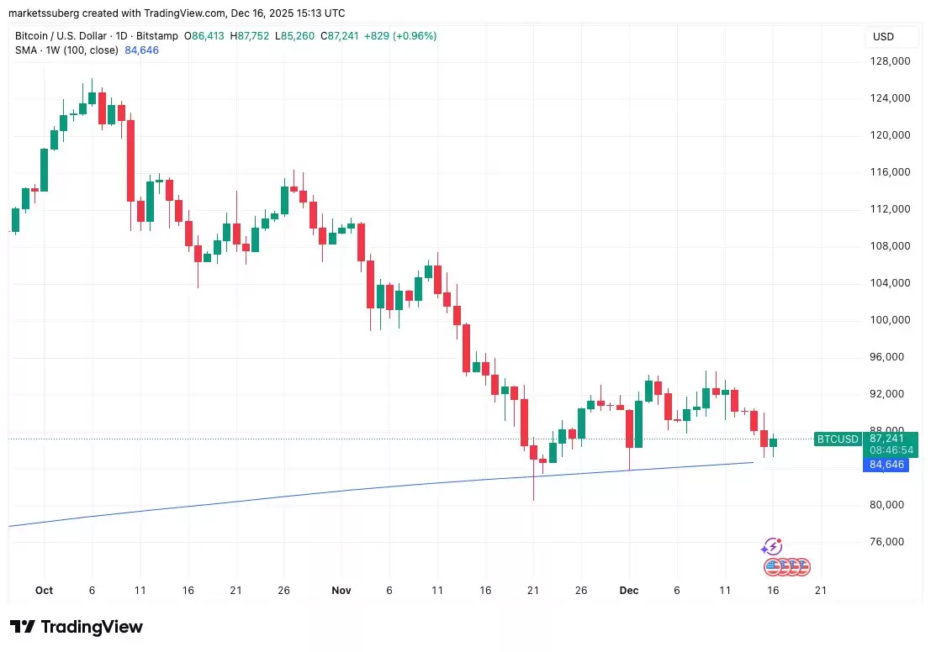The height and width of the screenshot is (652, 931).
Task: Select the Dec label on the time axis
Action: [x=629, y=591]
